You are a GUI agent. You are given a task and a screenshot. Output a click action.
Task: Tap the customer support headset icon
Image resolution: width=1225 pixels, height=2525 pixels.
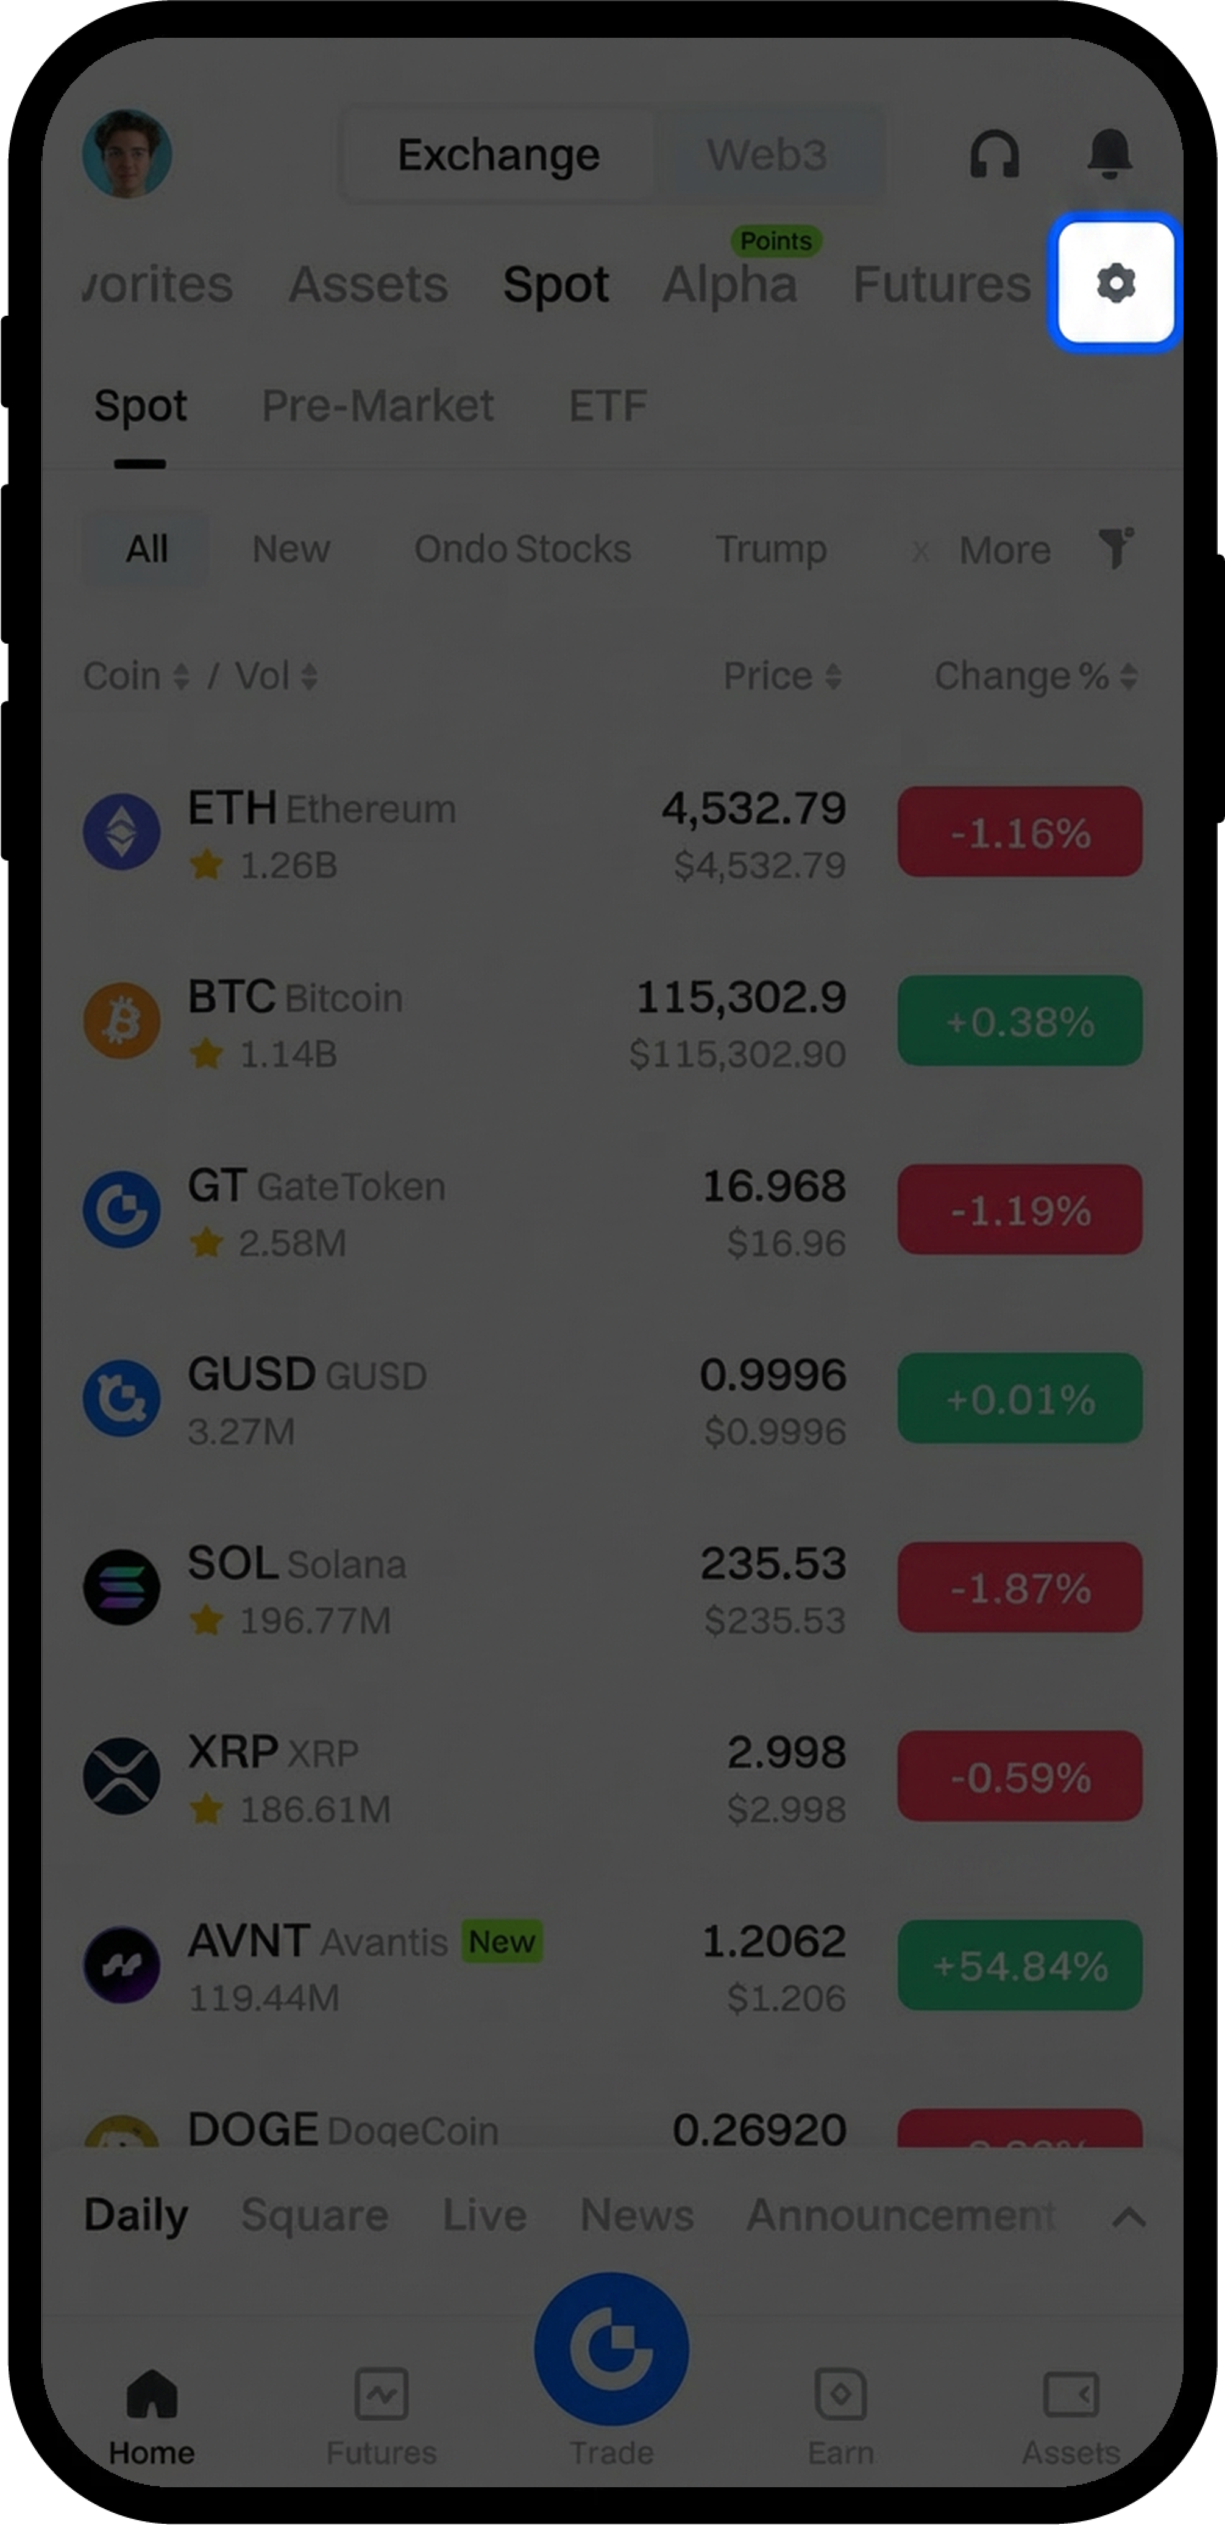[994, 154]
